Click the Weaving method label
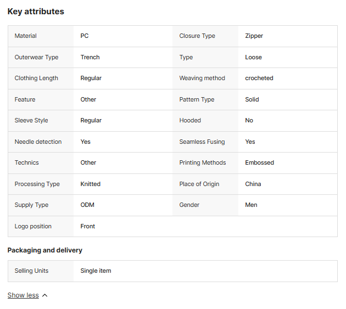The width and height of the screenshot is (346, 309). click(202, 78)
